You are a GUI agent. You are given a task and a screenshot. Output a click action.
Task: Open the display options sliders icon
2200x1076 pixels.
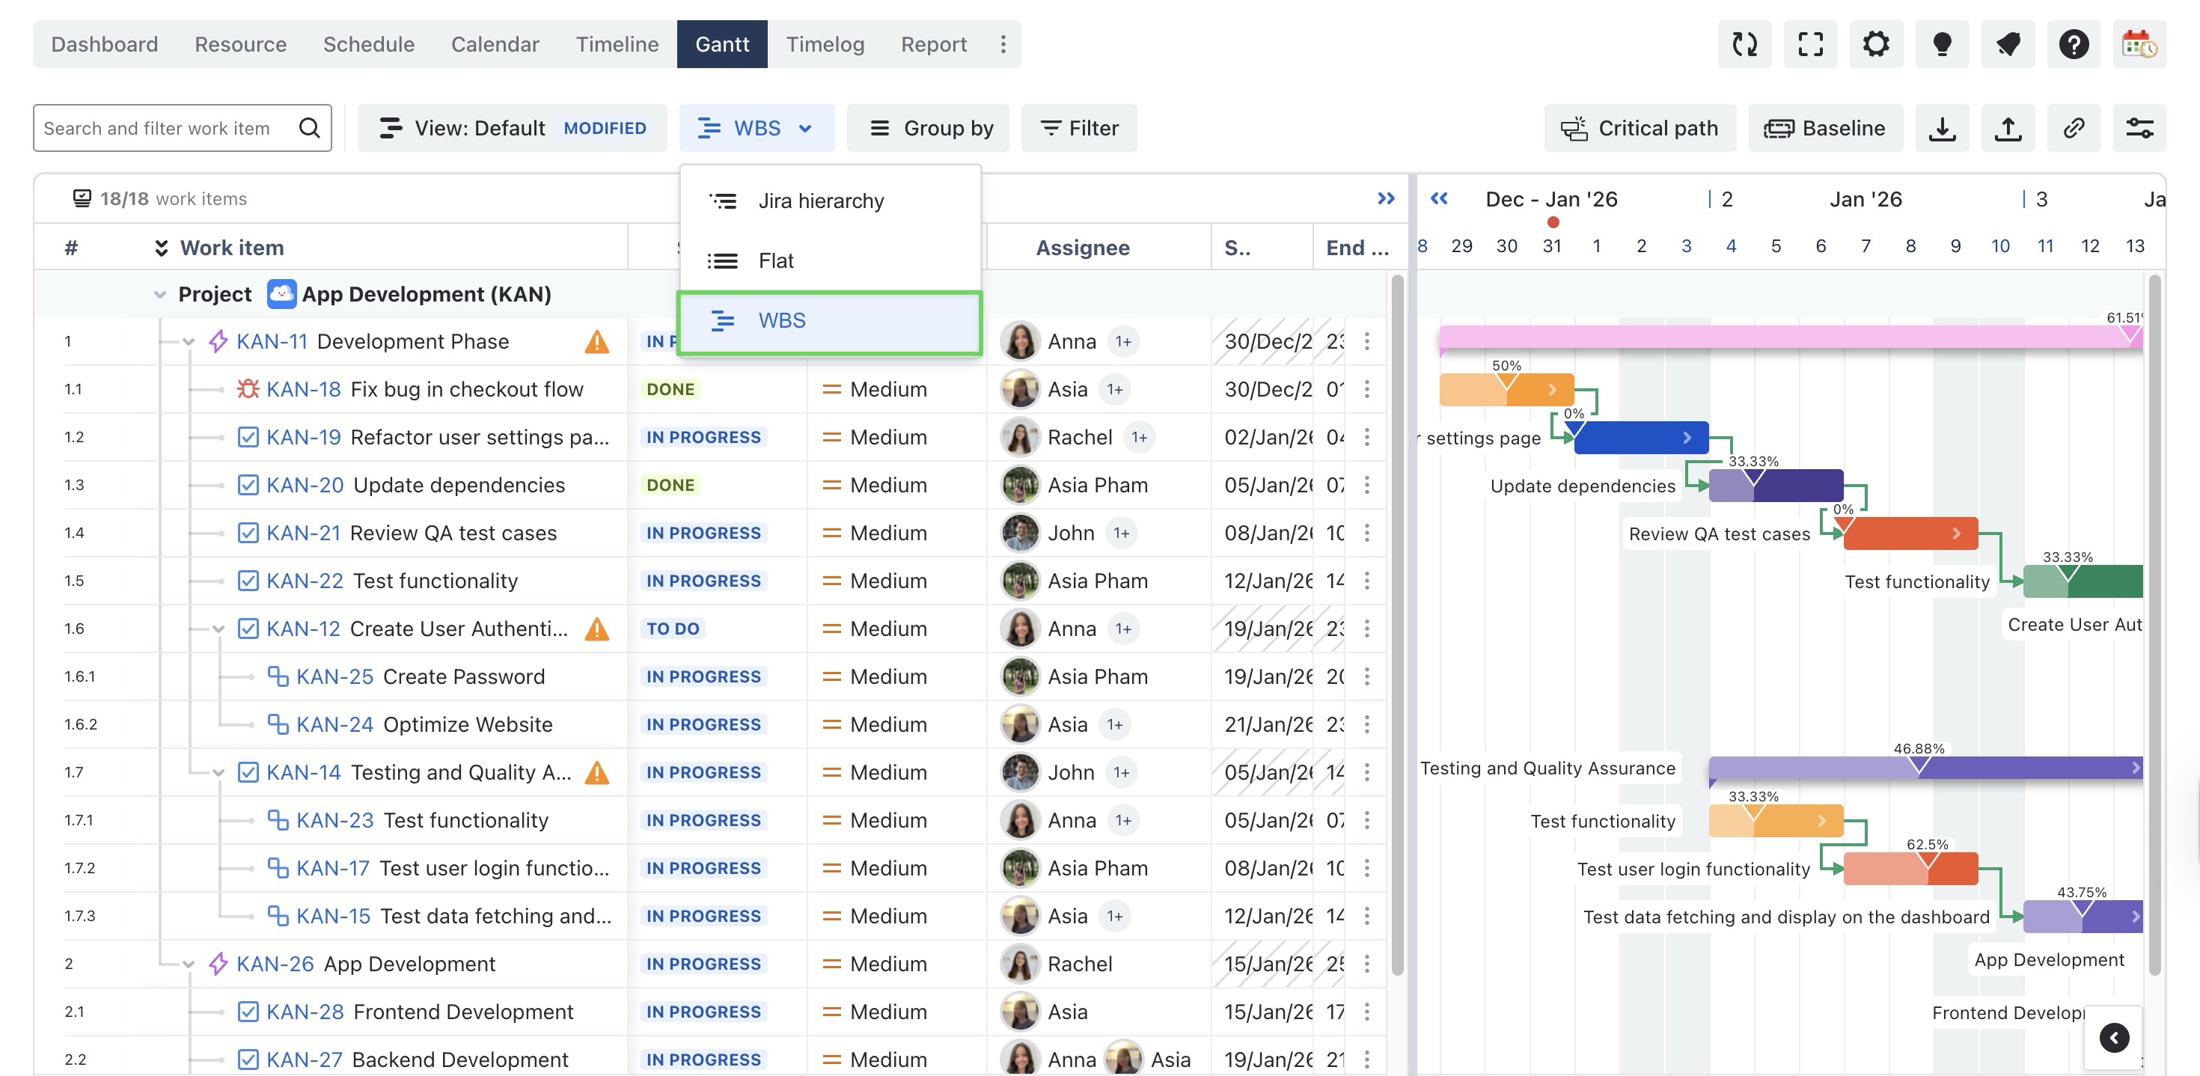[2139, 128]
